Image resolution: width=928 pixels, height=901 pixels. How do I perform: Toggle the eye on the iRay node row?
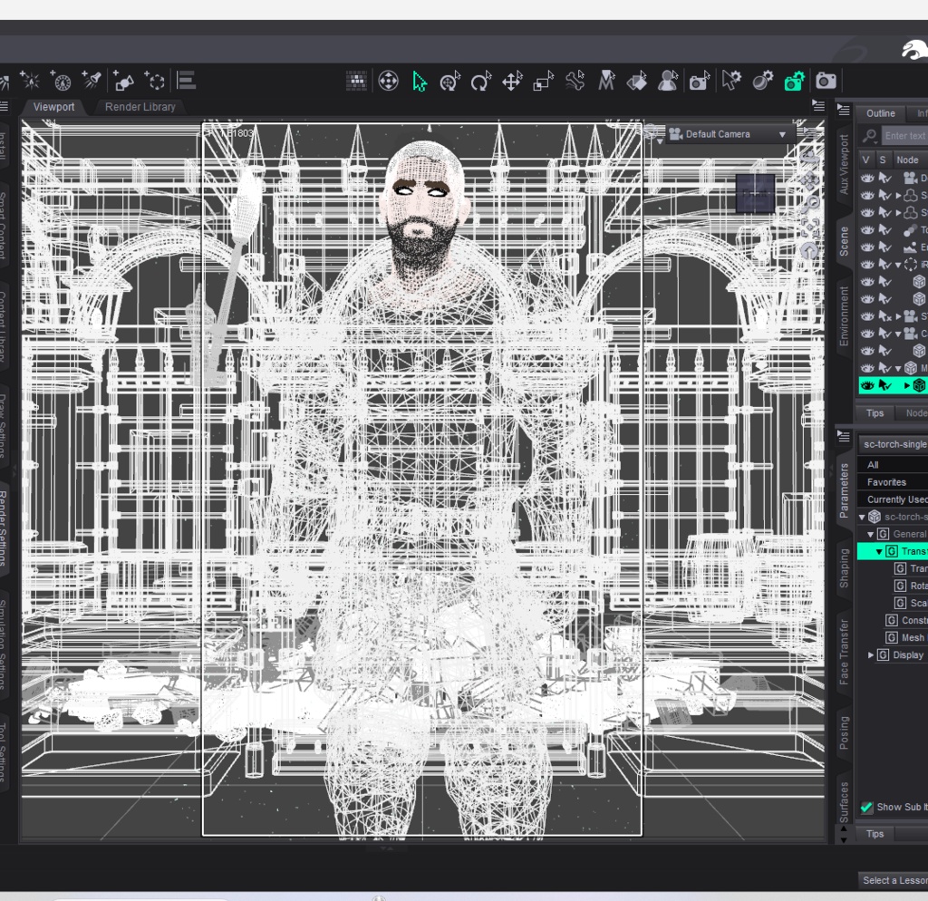coord(867,264)
